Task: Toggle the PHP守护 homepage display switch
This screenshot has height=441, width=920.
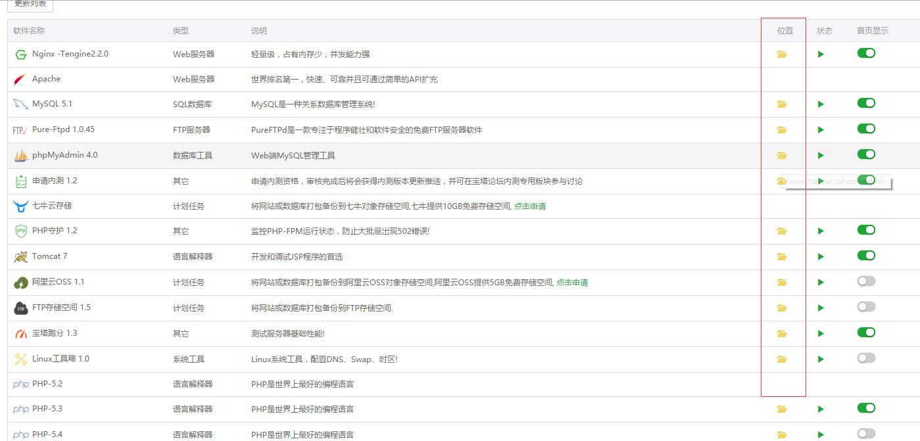Action: click(x=866, y=229)
